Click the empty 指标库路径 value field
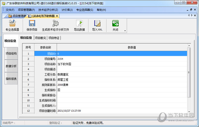 point(122,95)
